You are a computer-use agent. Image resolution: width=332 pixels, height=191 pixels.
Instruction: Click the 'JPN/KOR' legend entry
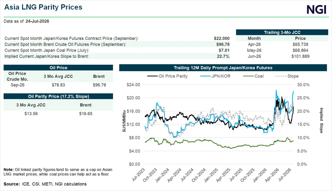pyautogui.click(x=215, y=76)
